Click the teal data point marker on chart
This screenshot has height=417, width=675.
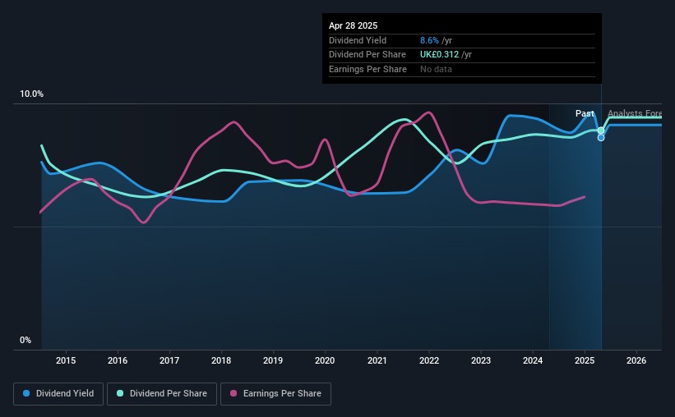pos(601,131)
